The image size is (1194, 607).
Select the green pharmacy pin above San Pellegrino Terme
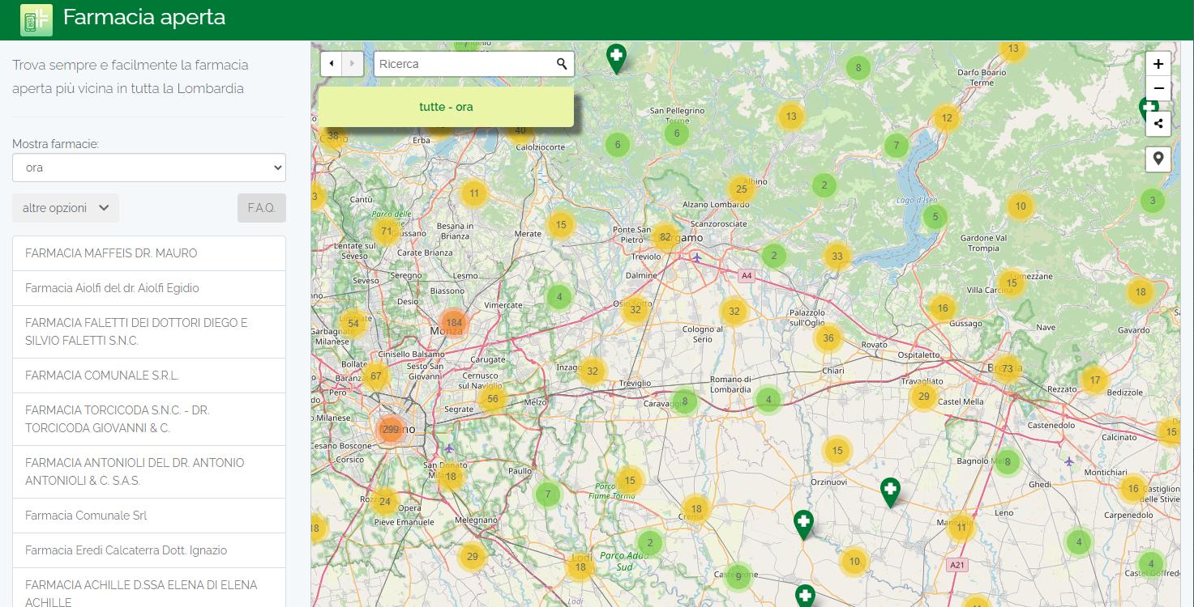pos(617,58)
